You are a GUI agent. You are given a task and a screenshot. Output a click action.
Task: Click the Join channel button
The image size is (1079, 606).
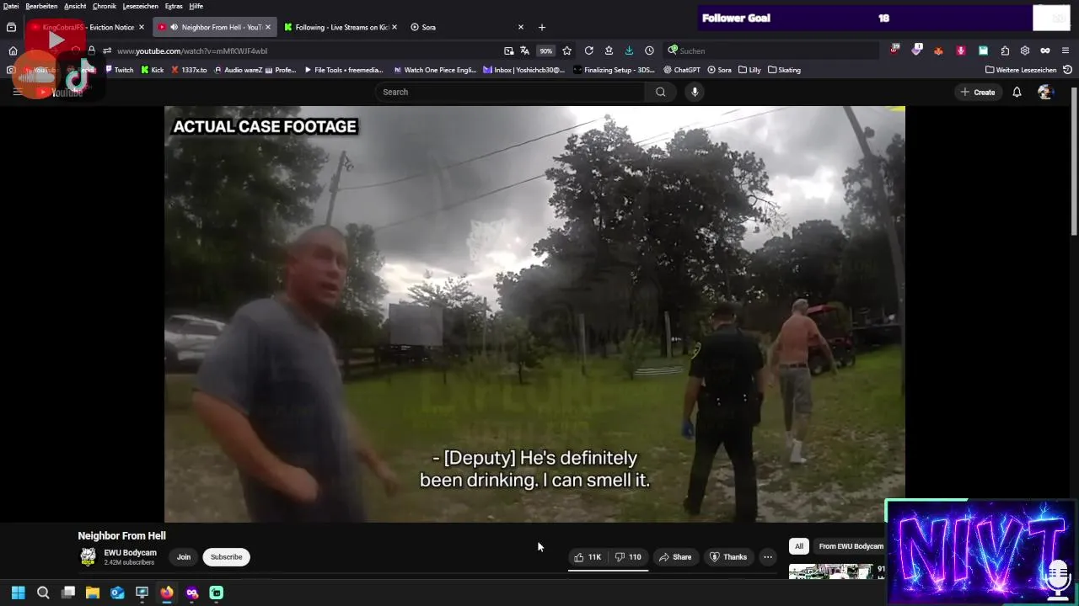click(184, 557)
